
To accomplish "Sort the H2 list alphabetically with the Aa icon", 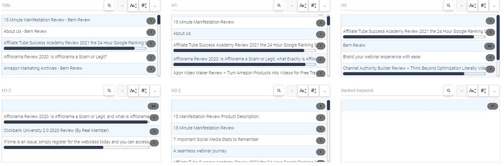I will tap(472, 5).
